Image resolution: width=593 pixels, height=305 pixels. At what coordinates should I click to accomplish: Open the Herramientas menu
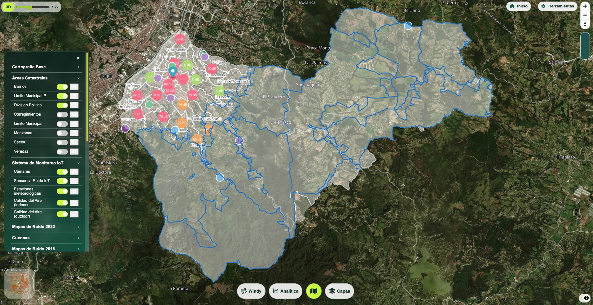pyautogui.click(x=558, y=6)
